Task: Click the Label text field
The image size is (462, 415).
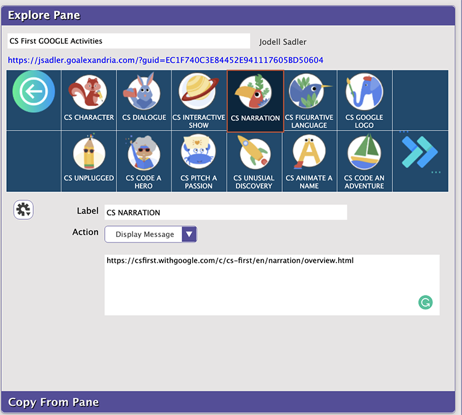Action: click(x=225, y=212)
